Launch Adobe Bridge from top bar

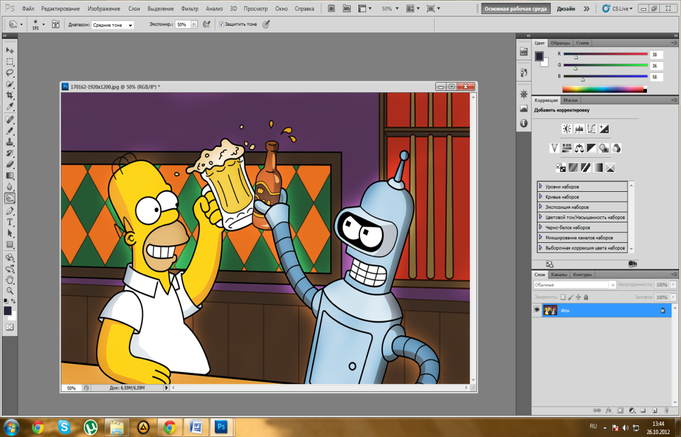331,8
